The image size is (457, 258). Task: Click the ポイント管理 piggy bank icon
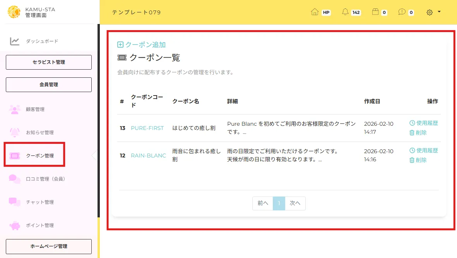(x=15, y=225)
